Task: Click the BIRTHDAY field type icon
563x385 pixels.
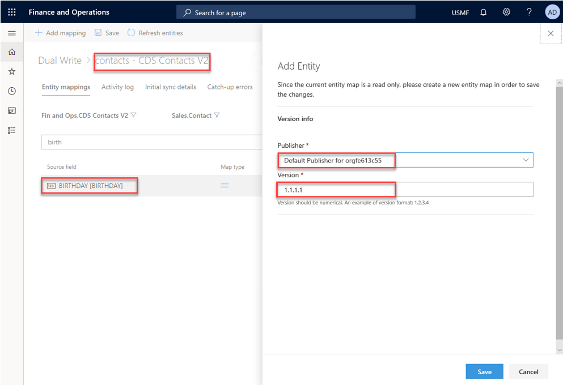Action: 52,186
